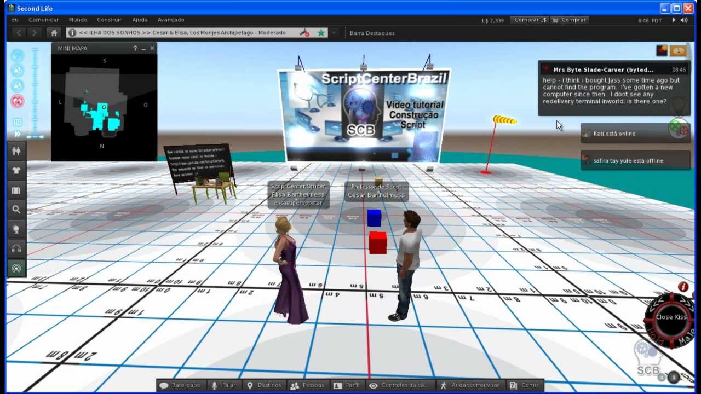
Task: Check the no-build restriction icon in address bar
Action: pos(304,33)
